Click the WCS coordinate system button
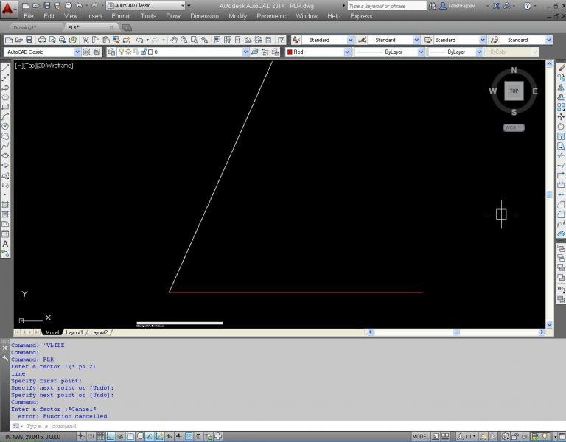The width and height of the screenshot is (566, 442). click(x=513, y=127)
